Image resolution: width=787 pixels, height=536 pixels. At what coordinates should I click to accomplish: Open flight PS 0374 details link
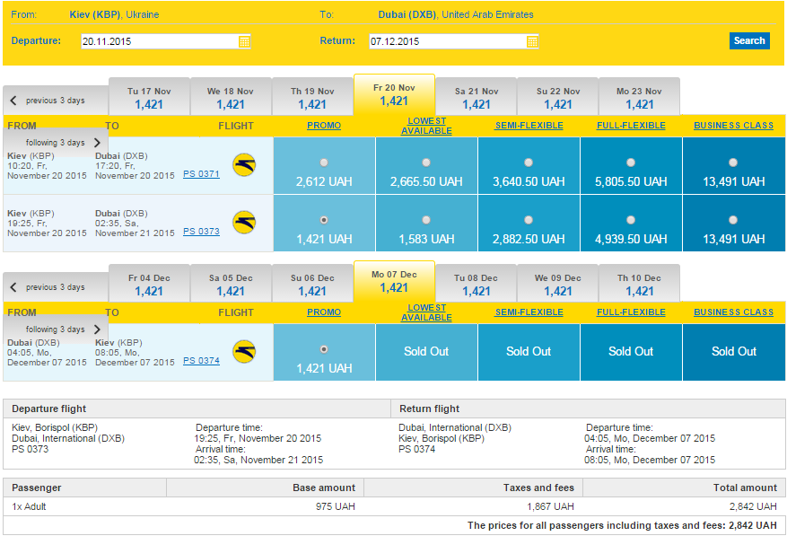201,361
